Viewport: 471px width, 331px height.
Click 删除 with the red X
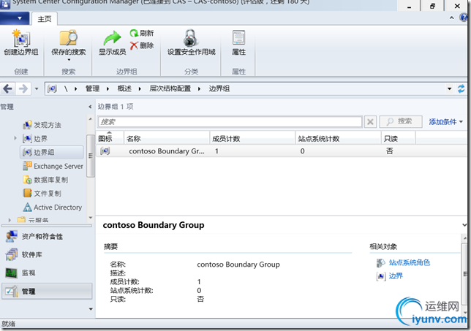click(x=142, y=45)
